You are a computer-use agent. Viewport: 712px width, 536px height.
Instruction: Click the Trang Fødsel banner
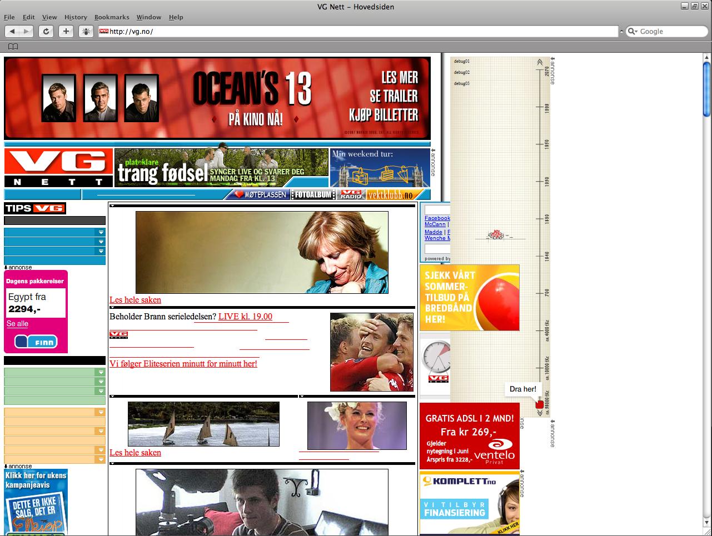tap(222, 168)
